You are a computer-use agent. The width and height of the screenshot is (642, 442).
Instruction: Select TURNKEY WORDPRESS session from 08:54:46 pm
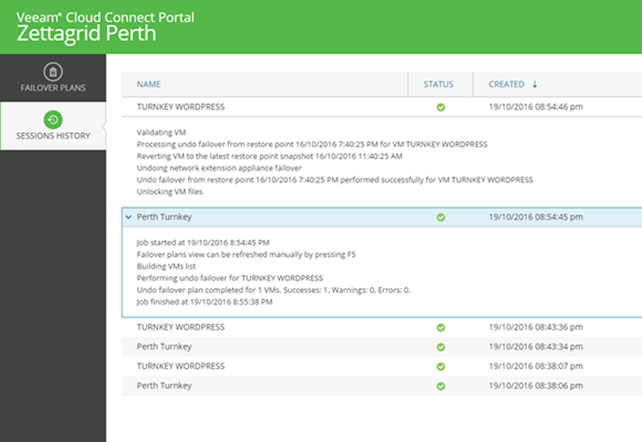180,107
